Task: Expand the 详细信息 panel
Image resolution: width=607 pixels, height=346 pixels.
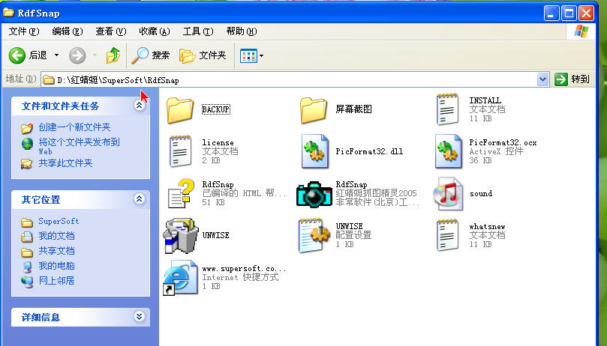Action: tap(139, 317)
